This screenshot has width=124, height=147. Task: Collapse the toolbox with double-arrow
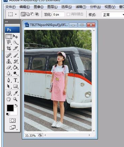click(x=6, y=21)
